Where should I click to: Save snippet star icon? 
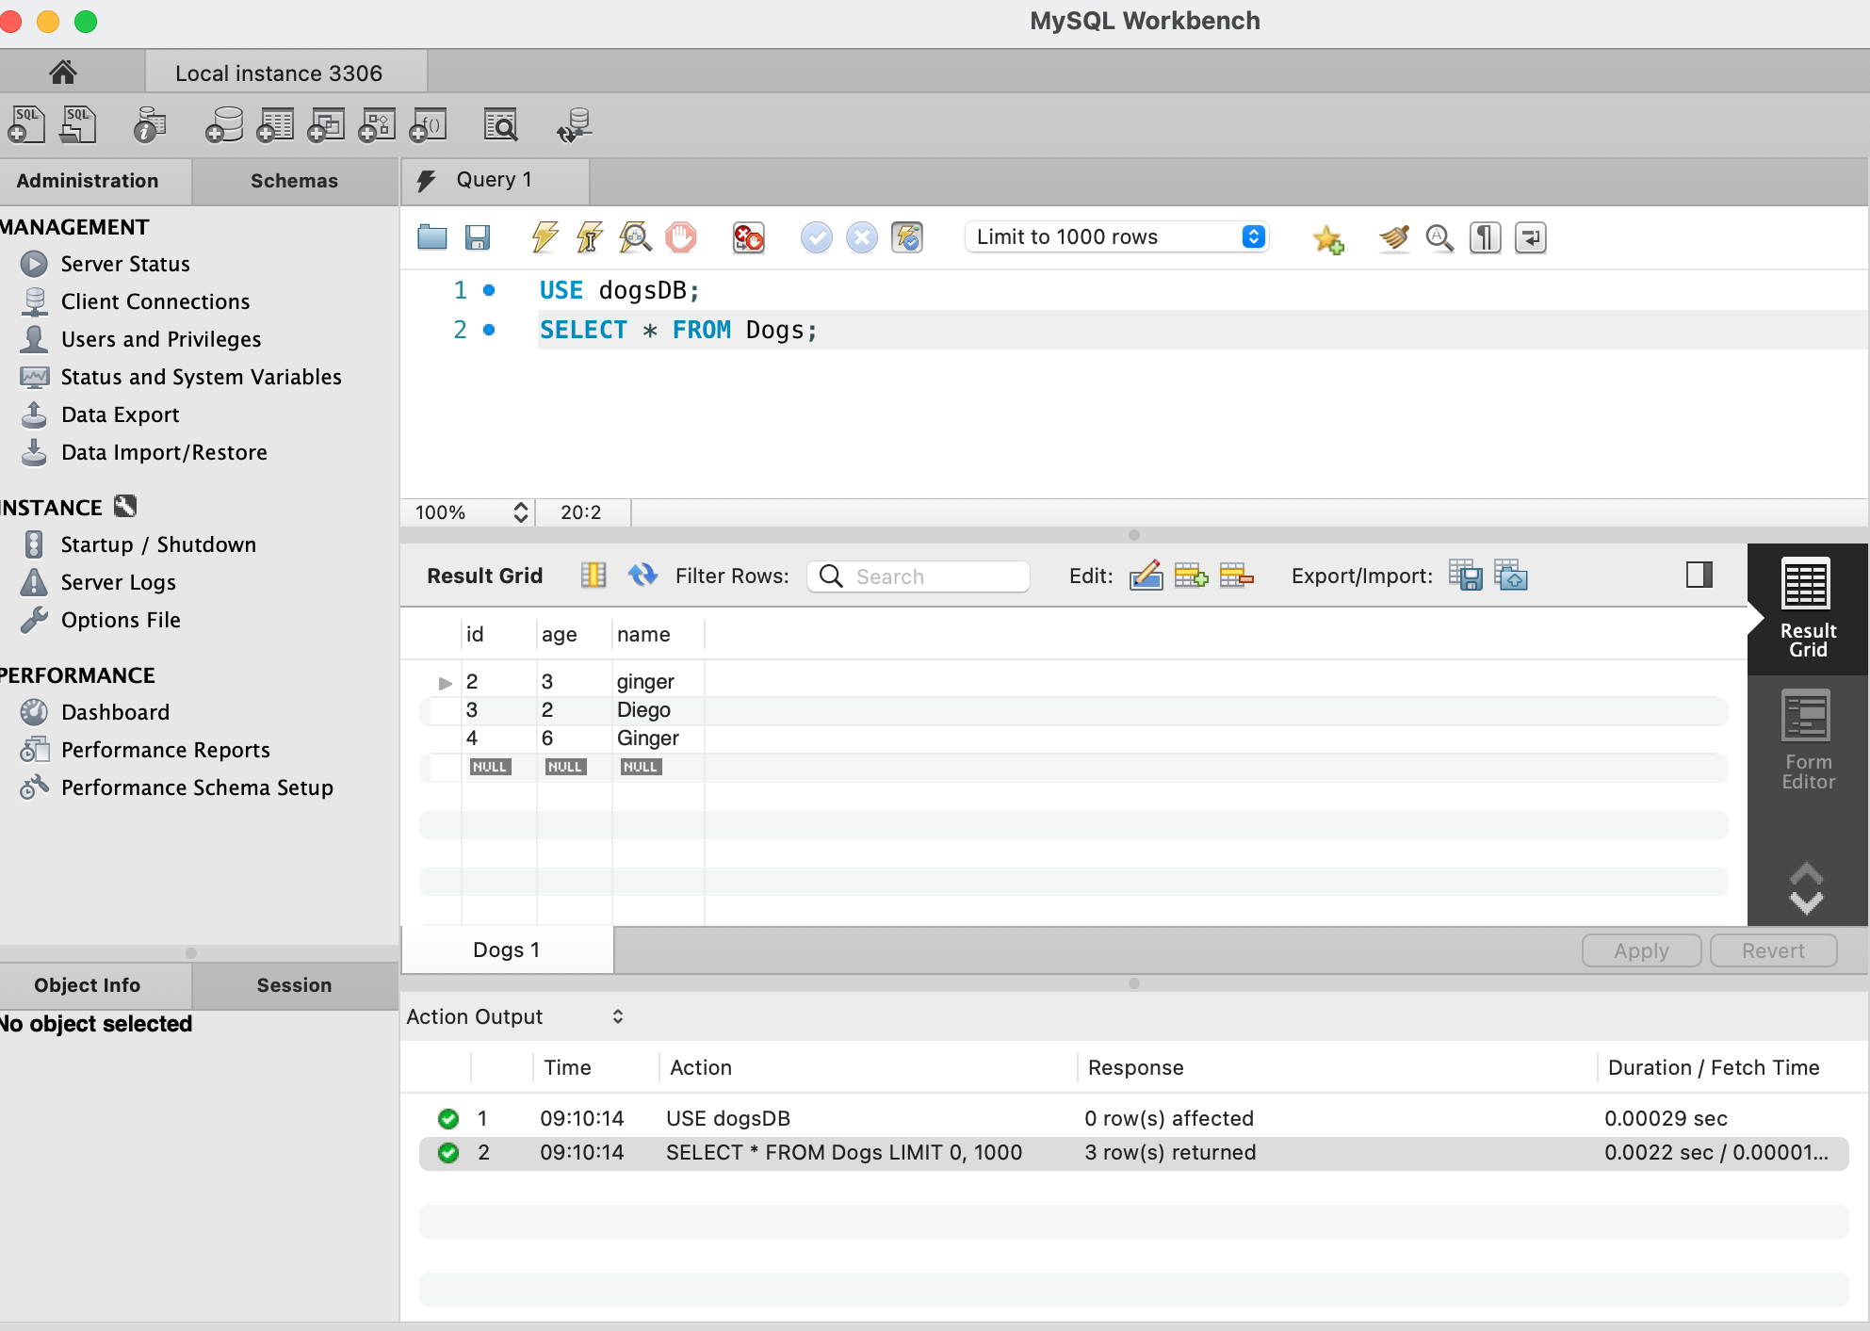pyautogui.click(x=1328, y=239)
